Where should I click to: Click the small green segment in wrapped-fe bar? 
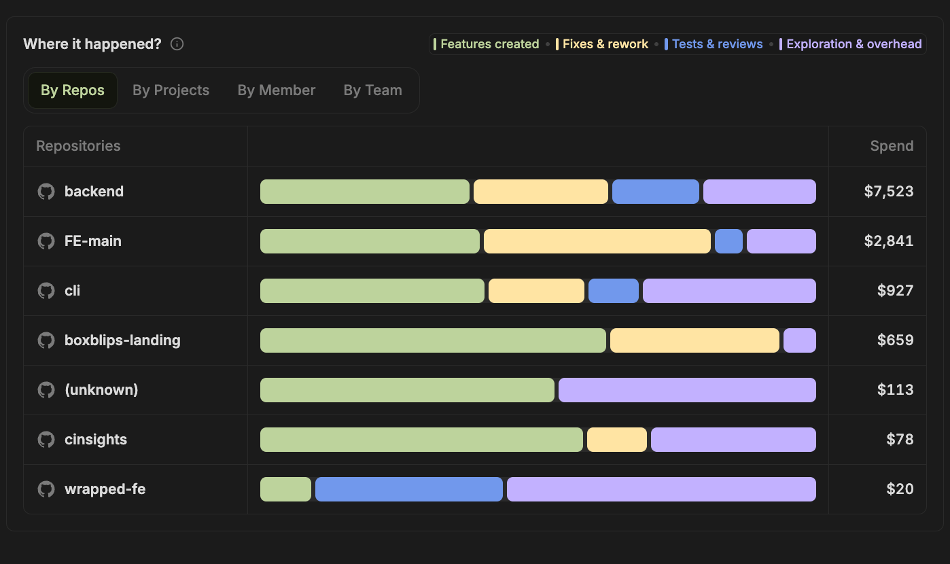(285, 489)
